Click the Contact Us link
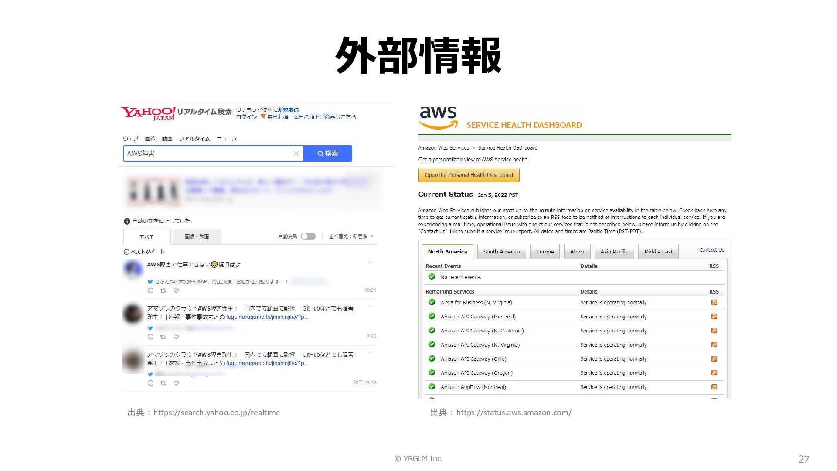 [711, 250]
